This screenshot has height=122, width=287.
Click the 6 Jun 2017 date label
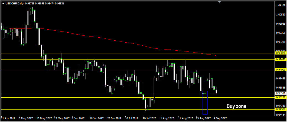(78, 118)
